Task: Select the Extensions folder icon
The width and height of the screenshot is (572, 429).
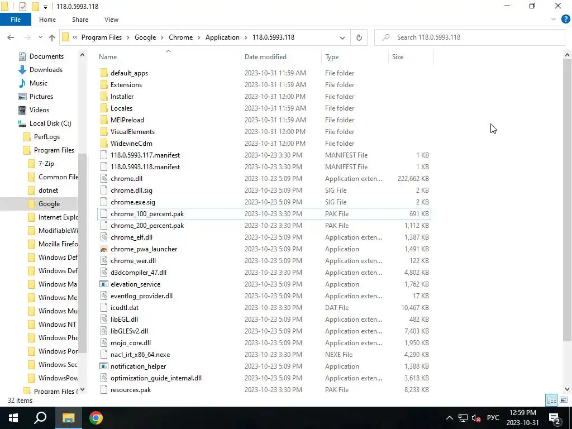Action: tap(104, 85)
